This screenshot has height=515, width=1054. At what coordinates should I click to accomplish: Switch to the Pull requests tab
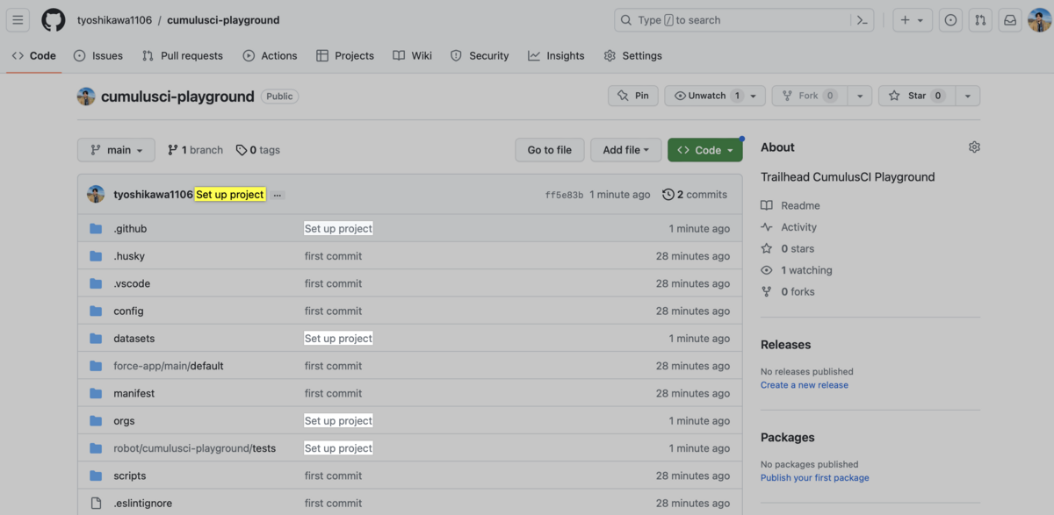[183, 55]
